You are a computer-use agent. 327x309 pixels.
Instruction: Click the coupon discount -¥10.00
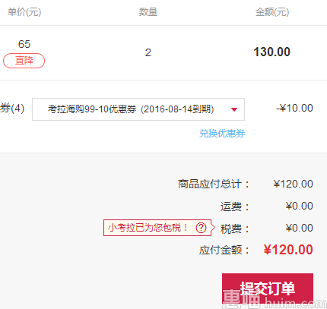294,108
